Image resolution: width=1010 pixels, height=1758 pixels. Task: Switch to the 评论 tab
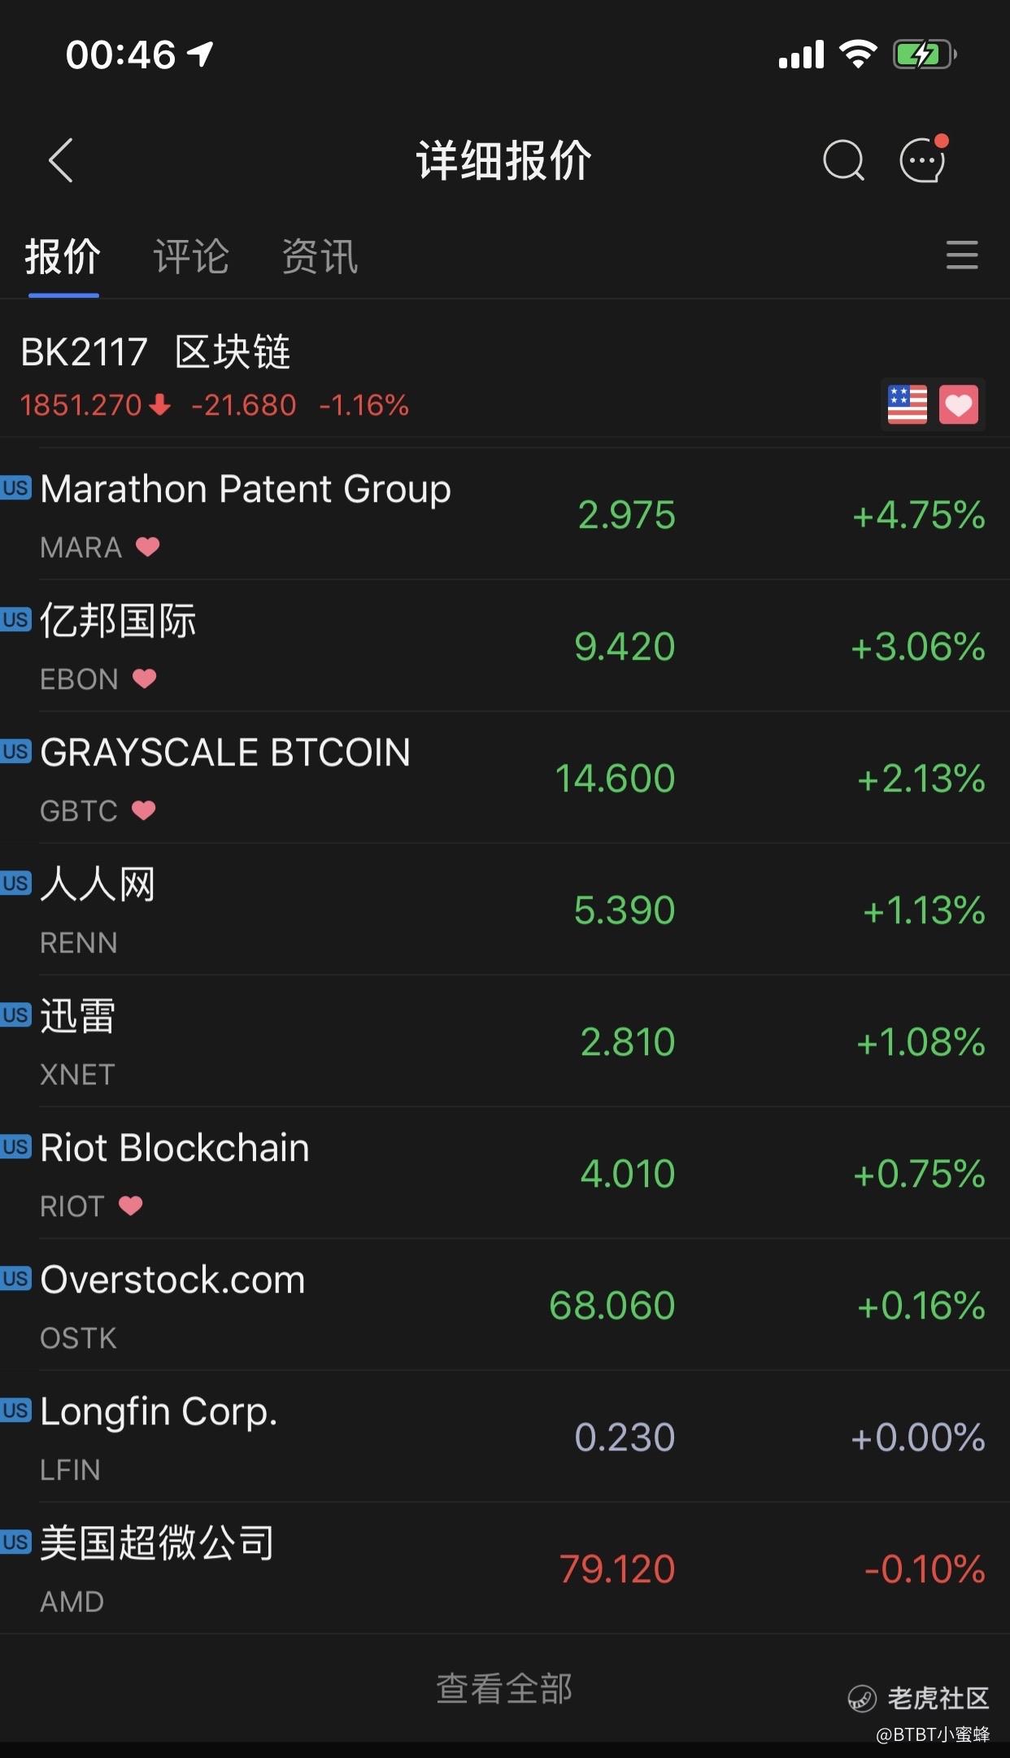[191, 256]
